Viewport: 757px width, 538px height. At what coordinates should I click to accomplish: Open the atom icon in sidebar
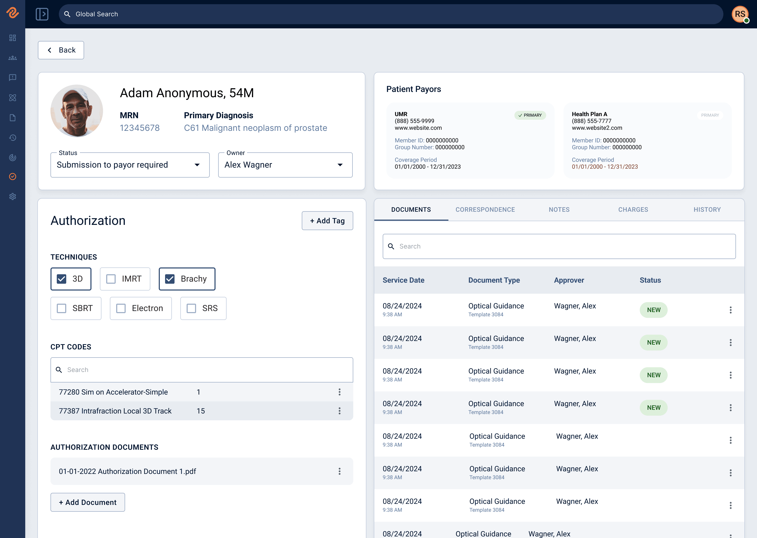point(13,98)
